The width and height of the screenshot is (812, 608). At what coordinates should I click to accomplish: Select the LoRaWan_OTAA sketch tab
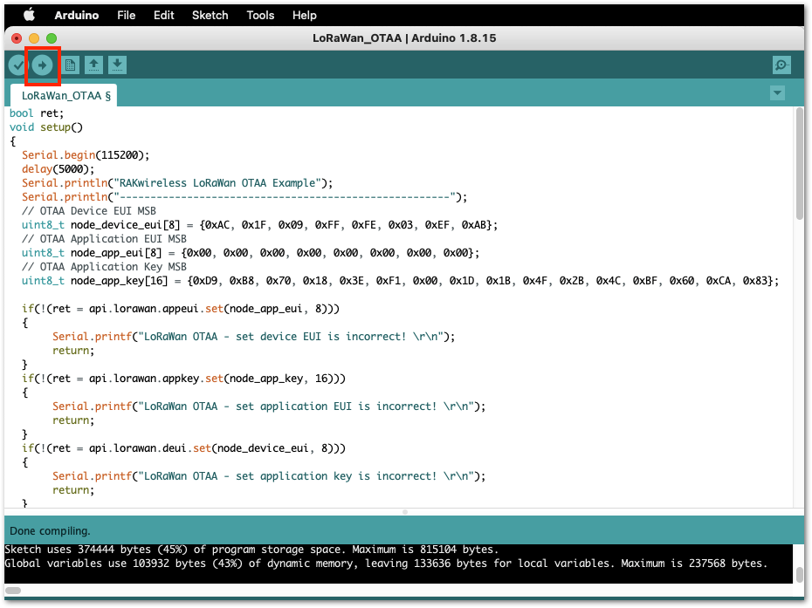(64, 96)
